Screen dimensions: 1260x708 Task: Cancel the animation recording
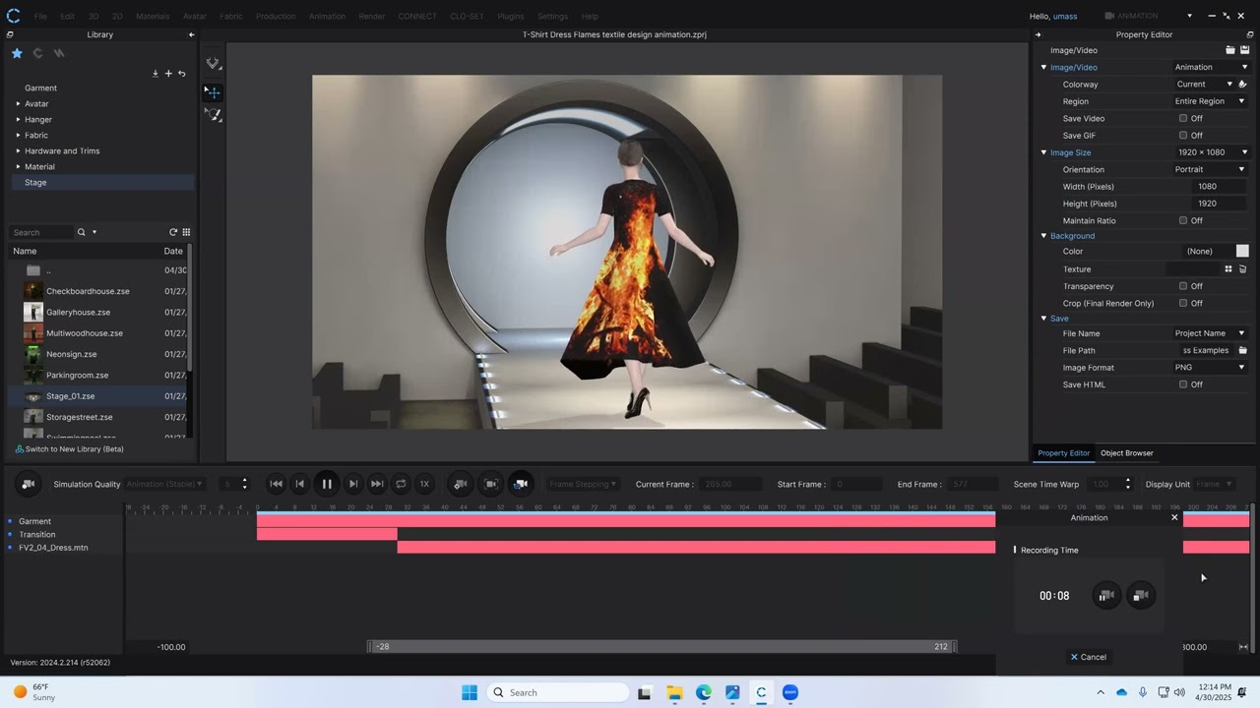coord(1089,657)
